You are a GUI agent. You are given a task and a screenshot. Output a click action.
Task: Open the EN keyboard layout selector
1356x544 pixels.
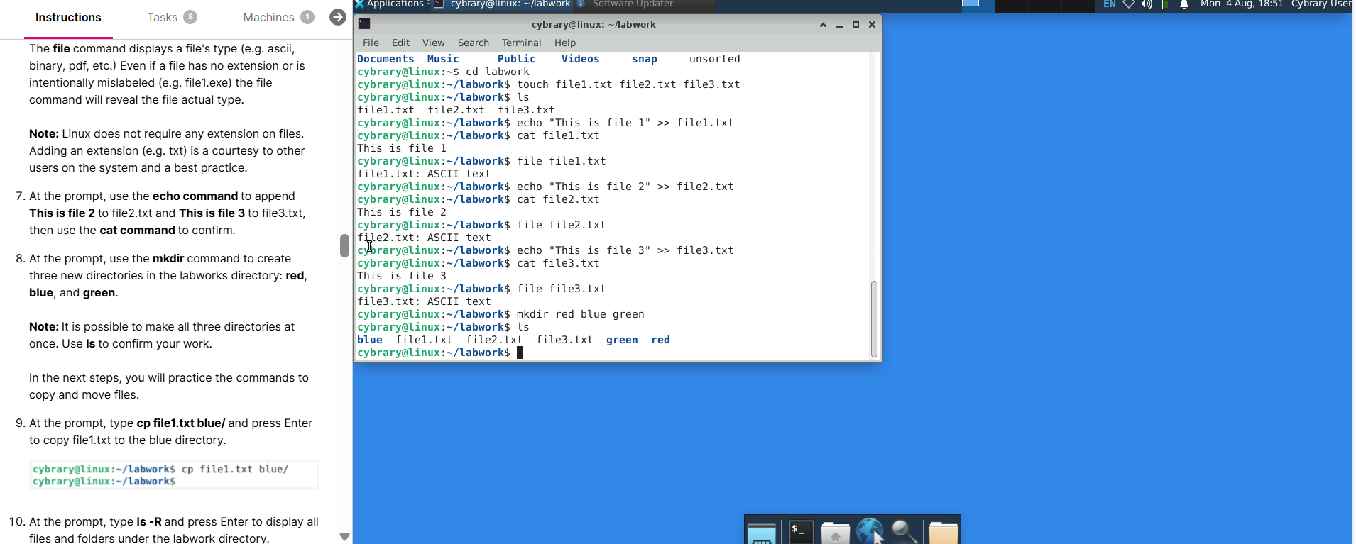pyautogui.click(x=1110, y=4)
